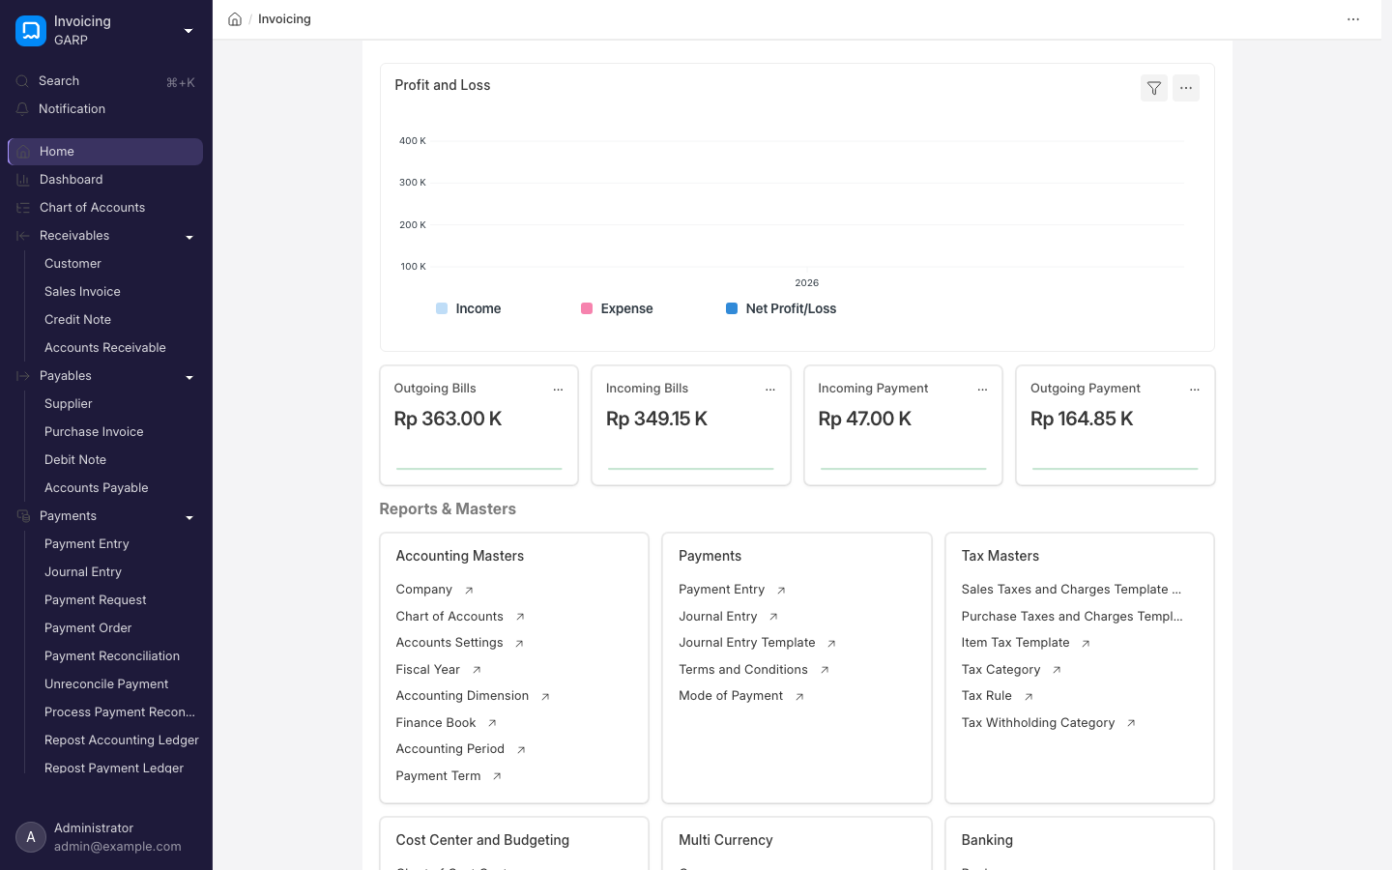This screenshot has height=870, width=1392.
Task: Click the arrow icon next to Payment Term
Action: coord(497,776)
